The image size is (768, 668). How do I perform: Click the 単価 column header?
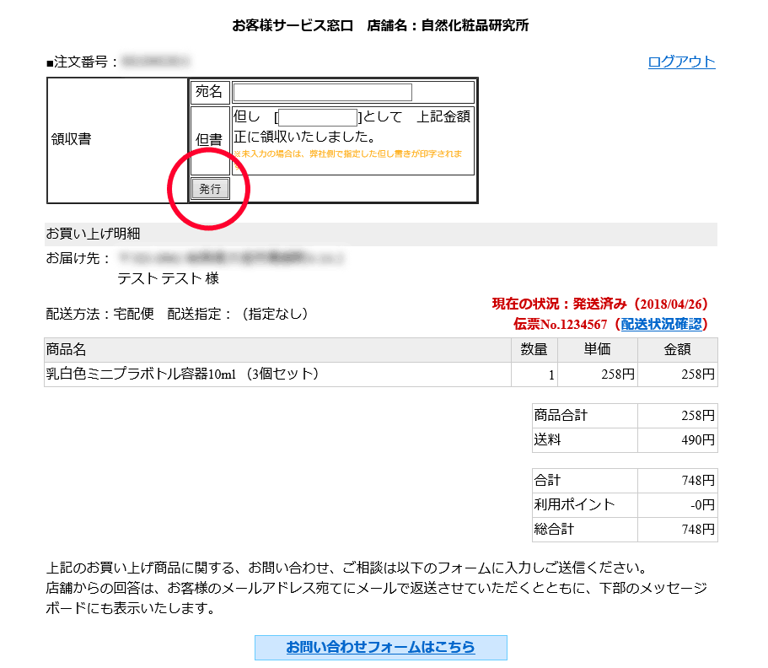coord(598,350)
